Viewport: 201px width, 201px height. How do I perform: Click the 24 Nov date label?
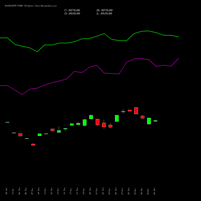coord(103,191)
